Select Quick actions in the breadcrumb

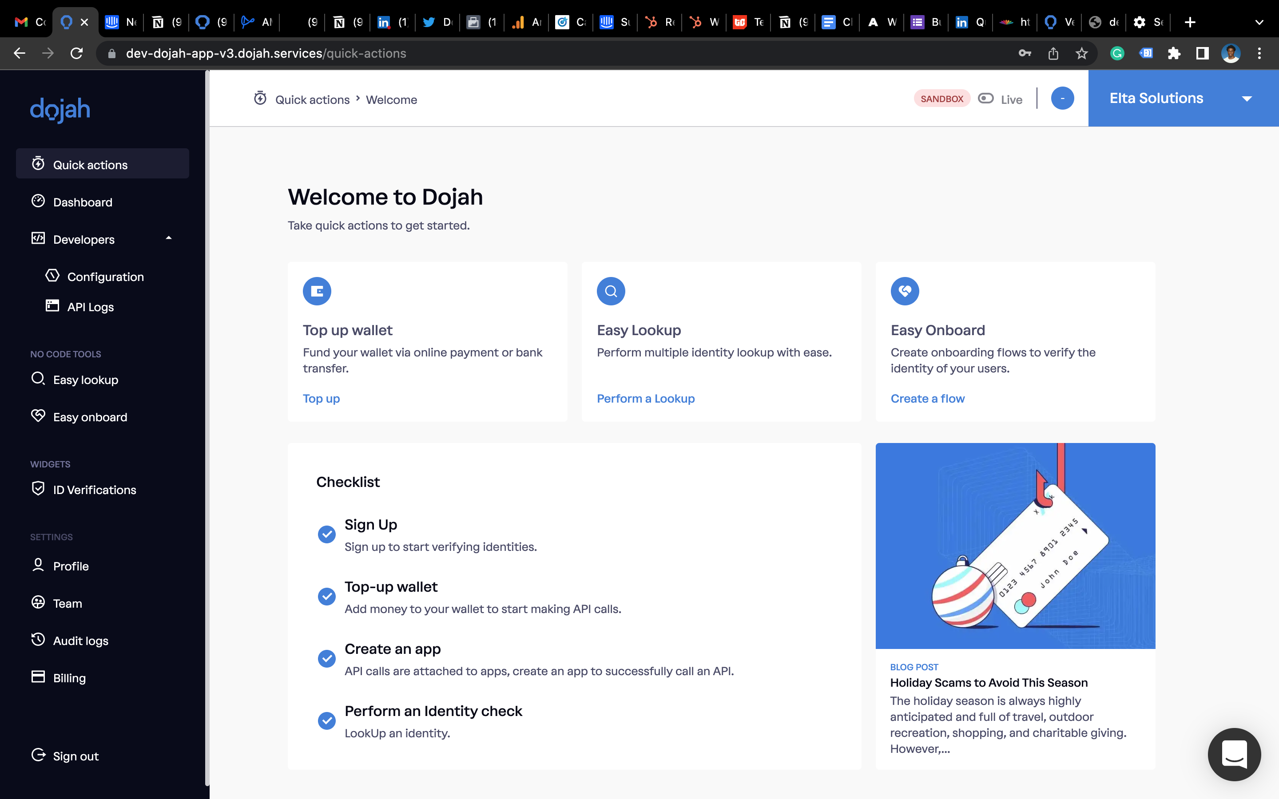click(311, 99)
